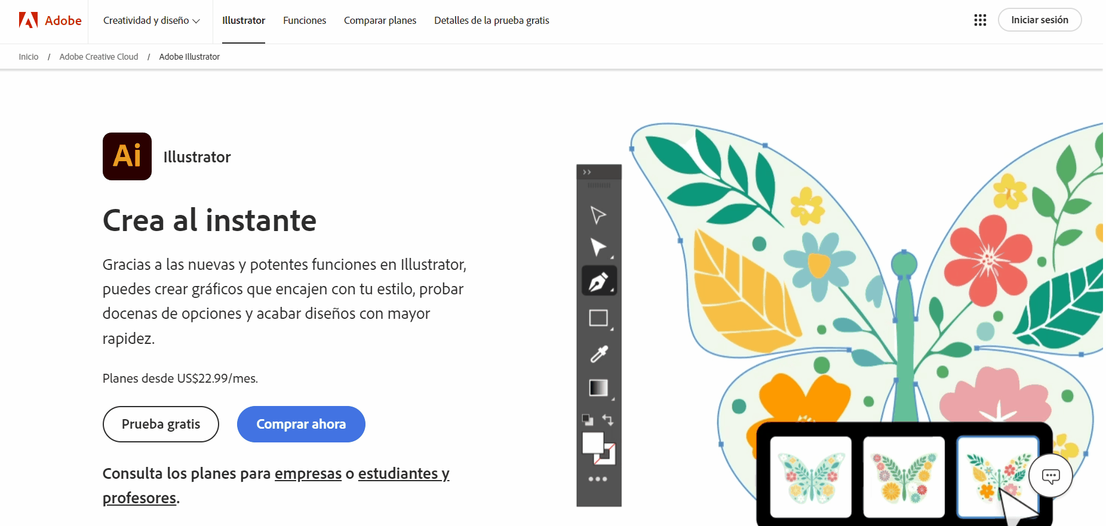Select the Eyedropper tool
Image resolution: width=1106 pixels, height=526 pixels.
click(x=598, y=354)
